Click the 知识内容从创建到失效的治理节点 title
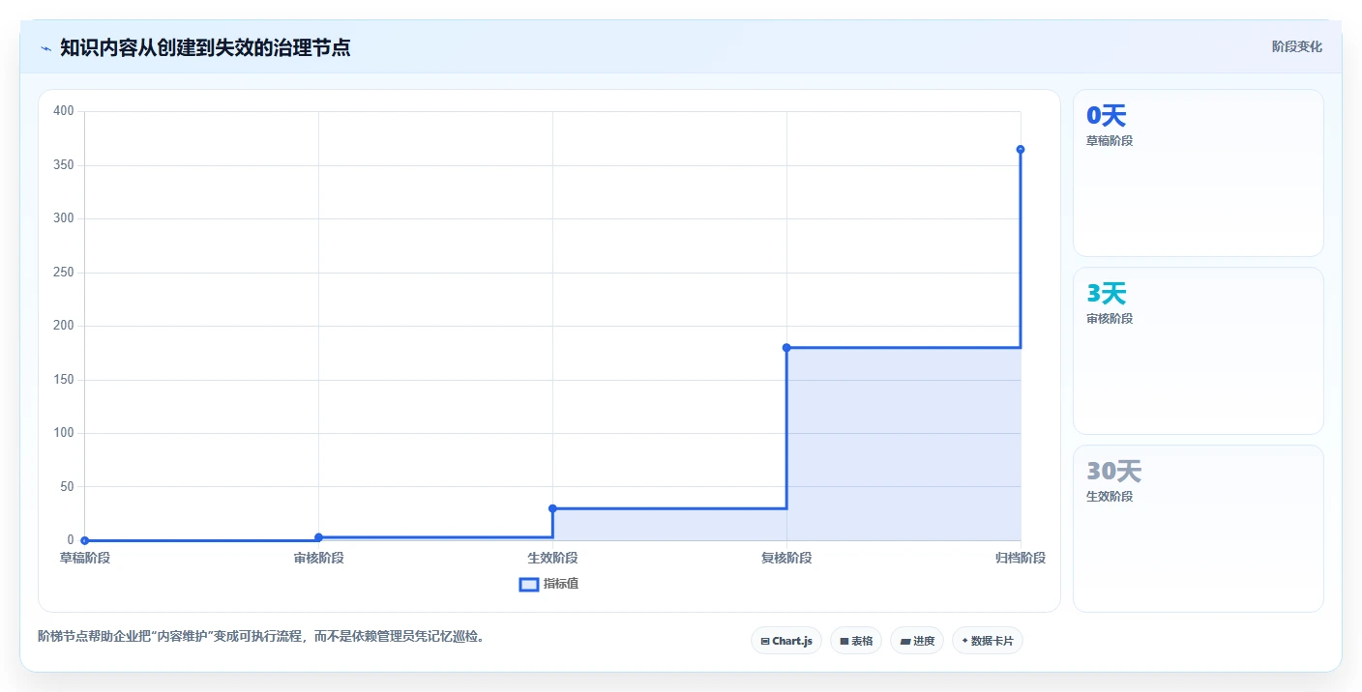The image size is (1362, 692). 205,47
